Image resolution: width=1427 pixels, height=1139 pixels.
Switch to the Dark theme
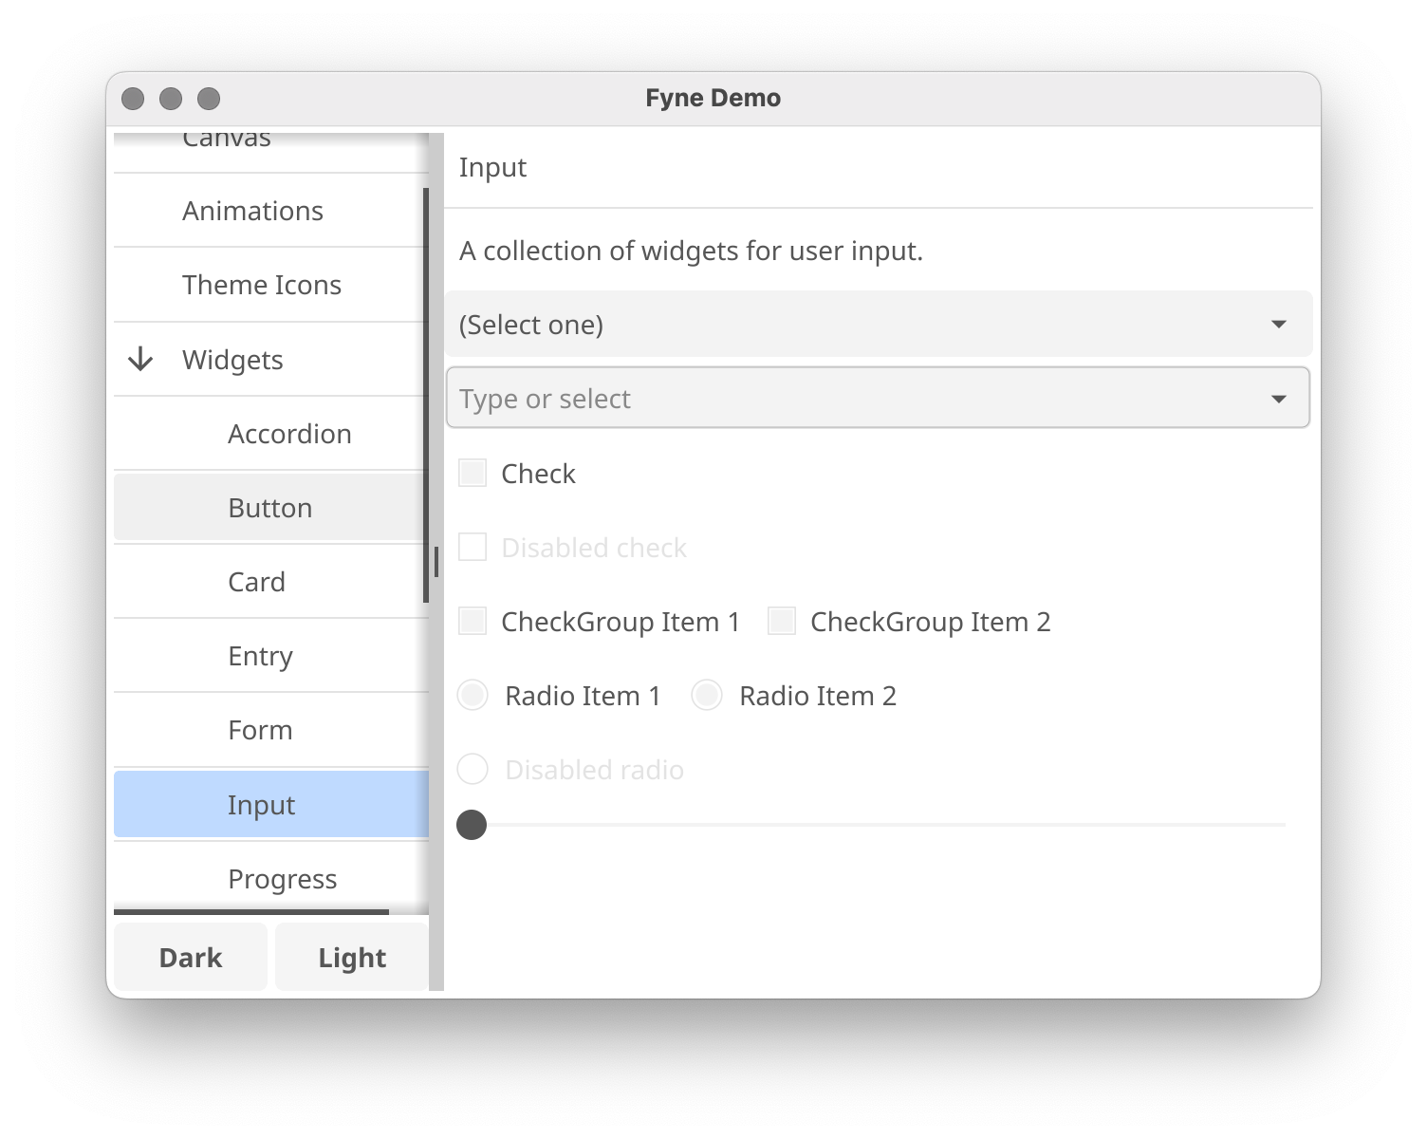click(x=191, y=958)
